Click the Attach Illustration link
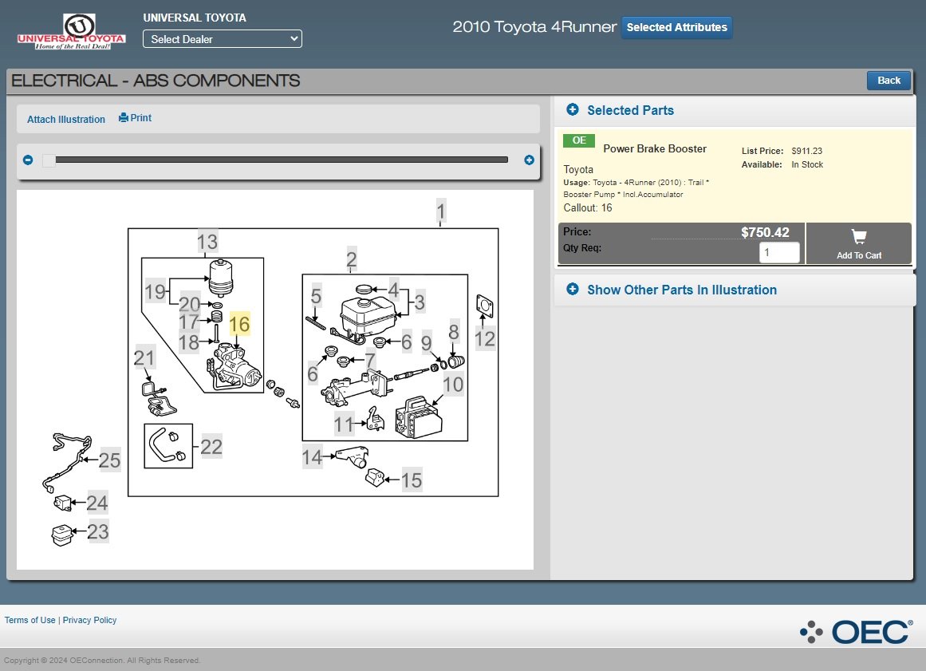 point(66,120)
